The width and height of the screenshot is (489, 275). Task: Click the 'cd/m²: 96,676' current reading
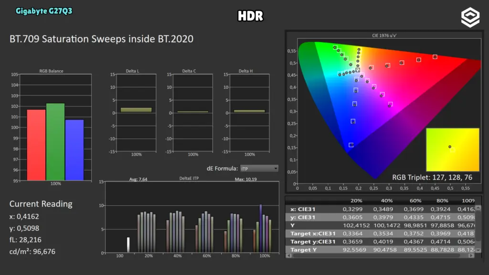32,252
